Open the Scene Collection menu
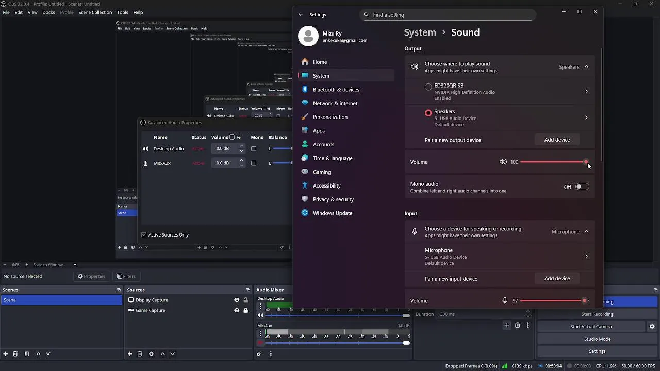 point(95,12)
